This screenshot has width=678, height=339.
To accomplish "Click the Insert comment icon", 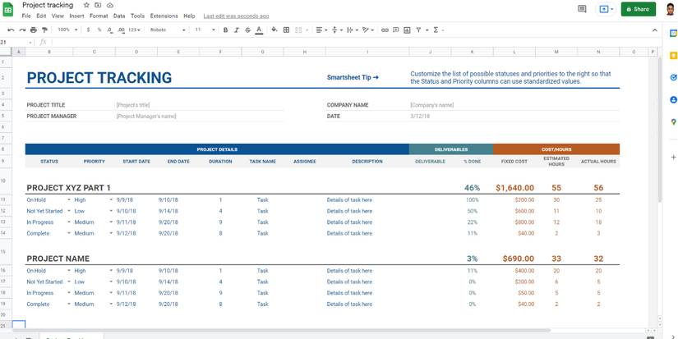I will (x=395, y=30).
